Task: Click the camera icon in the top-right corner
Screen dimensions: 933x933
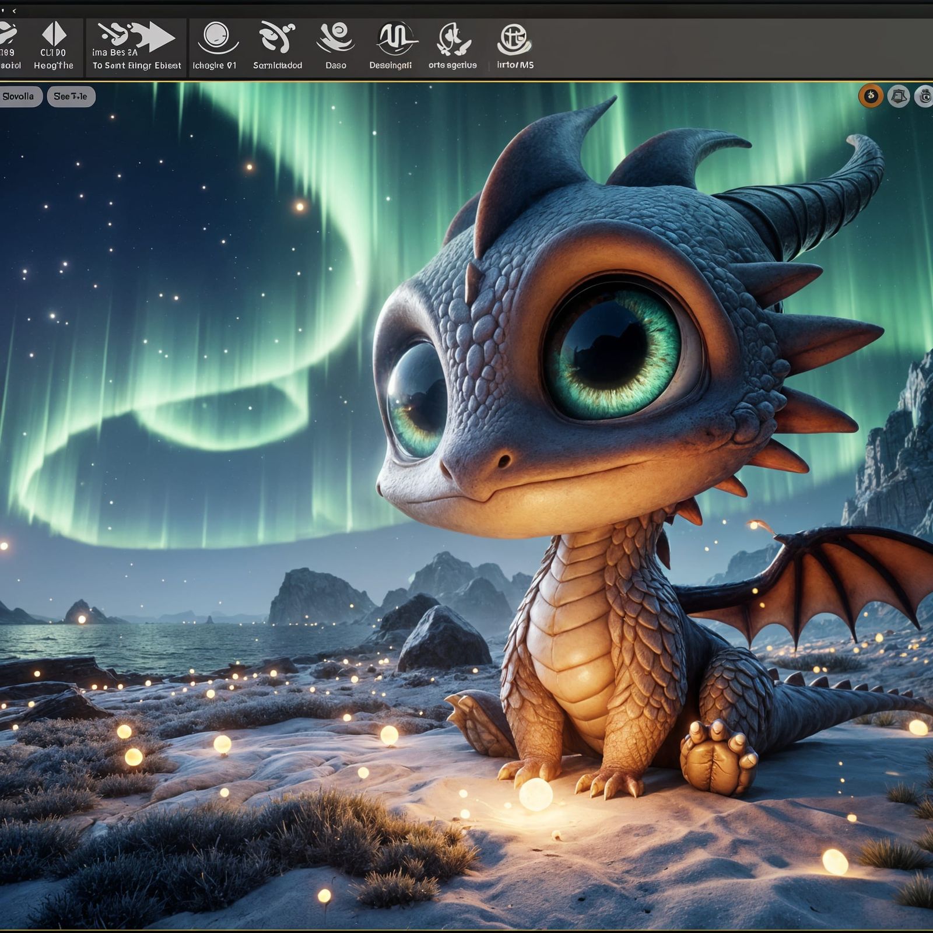Action: tap(926, 96)
